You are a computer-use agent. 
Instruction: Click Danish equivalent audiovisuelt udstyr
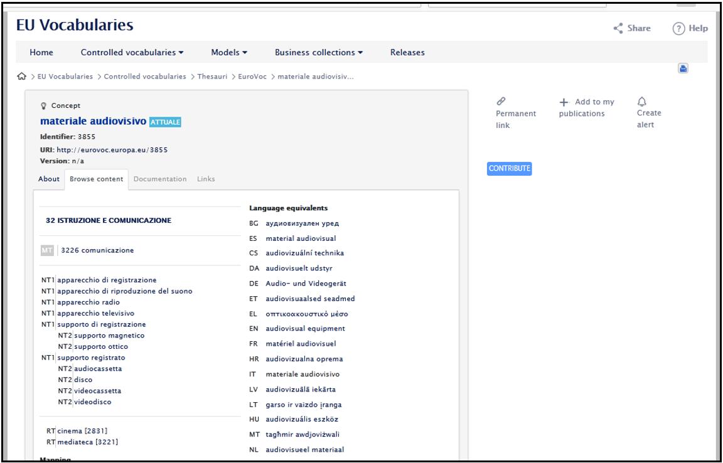[299, 268]
